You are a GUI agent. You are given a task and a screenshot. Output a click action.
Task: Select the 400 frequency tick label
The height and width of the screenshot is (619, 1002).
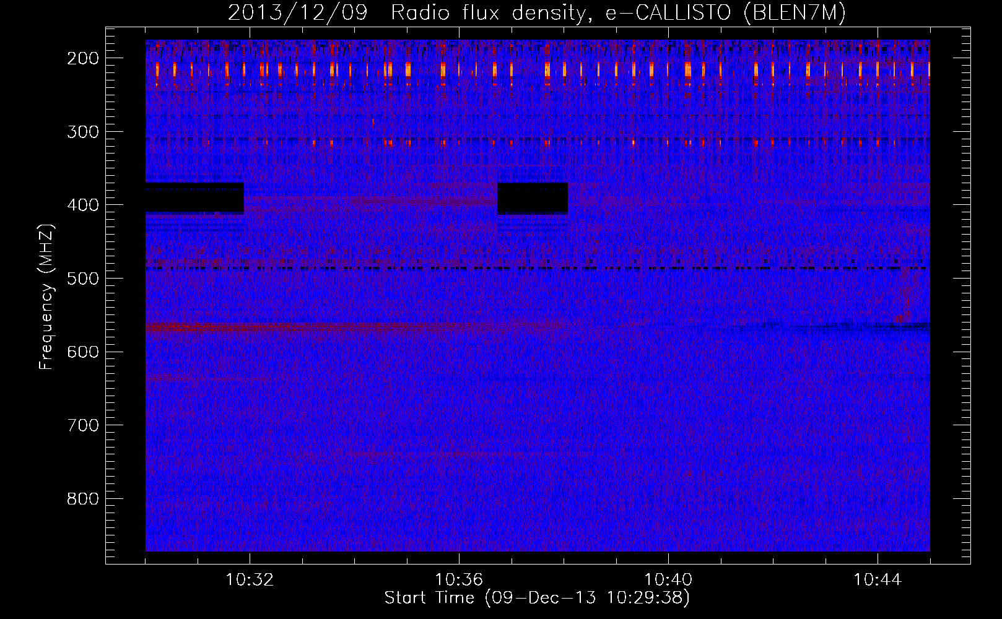(x=83, y=205)
